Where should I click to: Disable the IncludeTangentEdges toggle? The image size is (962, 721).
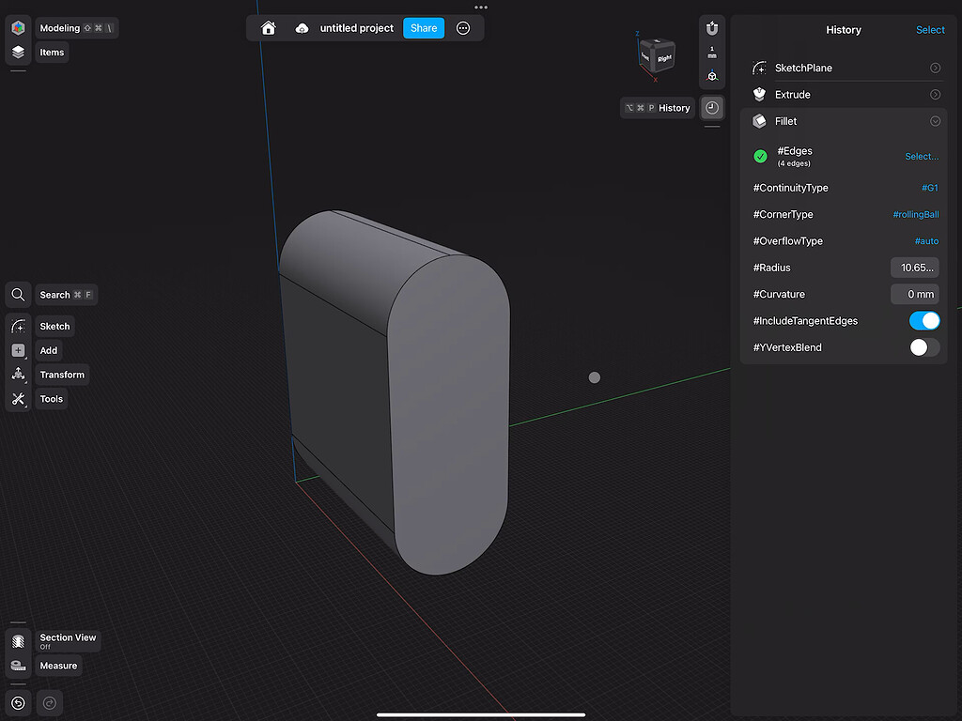[x=924, y=320]
